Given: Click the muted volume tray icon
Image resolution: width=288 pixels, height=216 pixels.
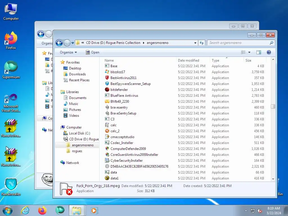Looking at the screenshot, I should (x=260, y=211).
